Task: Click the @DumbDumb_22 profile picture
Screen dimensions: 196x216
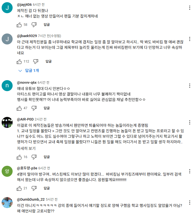Action: click(x=7, y=203)
